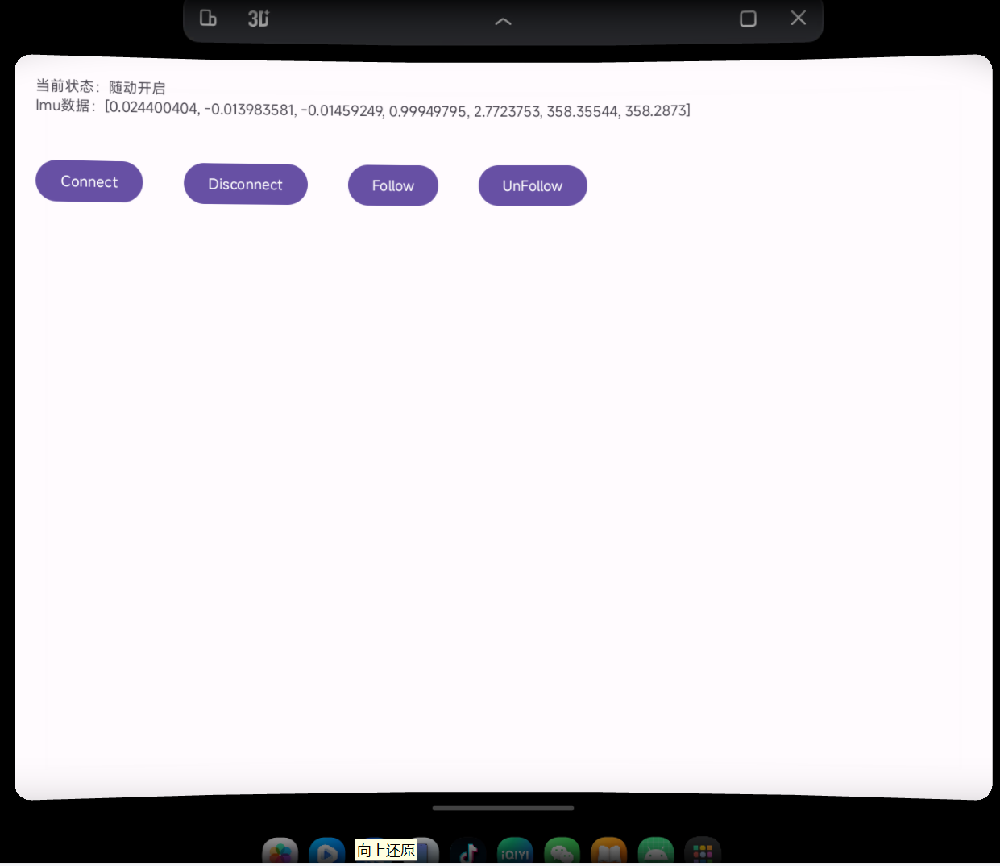Close the window with the X icon
Viewport: 1000px width, 866px height.
pyautogui.click(x=798, y=18)
